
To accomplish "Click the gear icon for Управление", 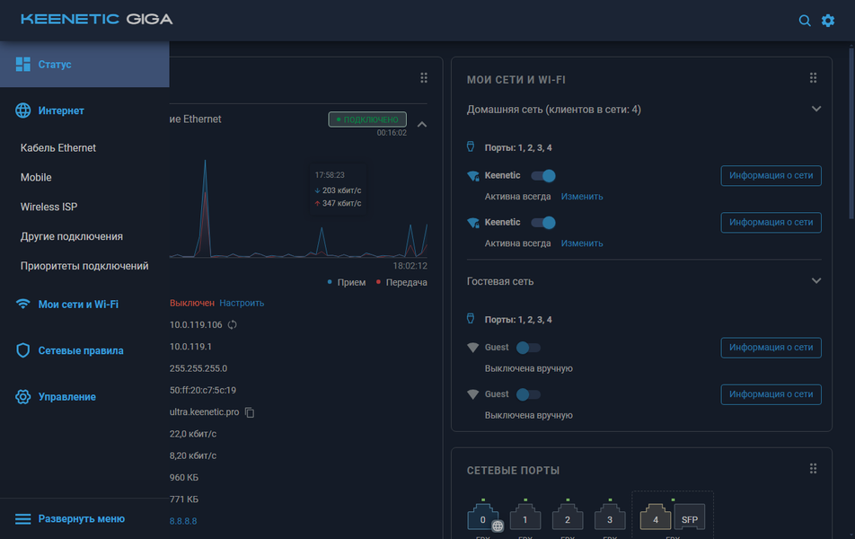I will click(x=23, y=396).
